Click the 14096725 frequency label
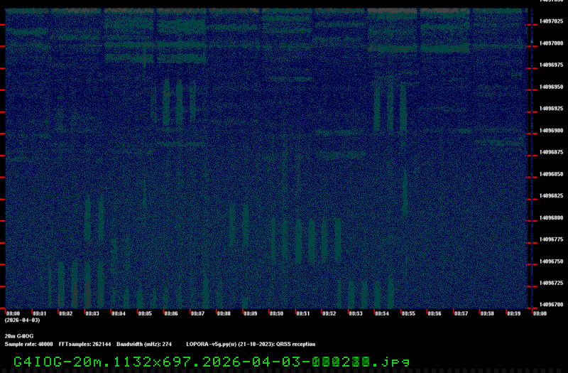 (551, 283)
